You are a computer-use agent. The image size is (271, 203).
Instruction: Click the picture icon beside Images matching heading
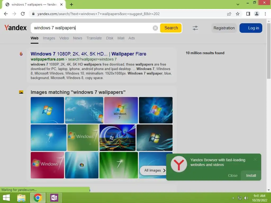(21, 92)
